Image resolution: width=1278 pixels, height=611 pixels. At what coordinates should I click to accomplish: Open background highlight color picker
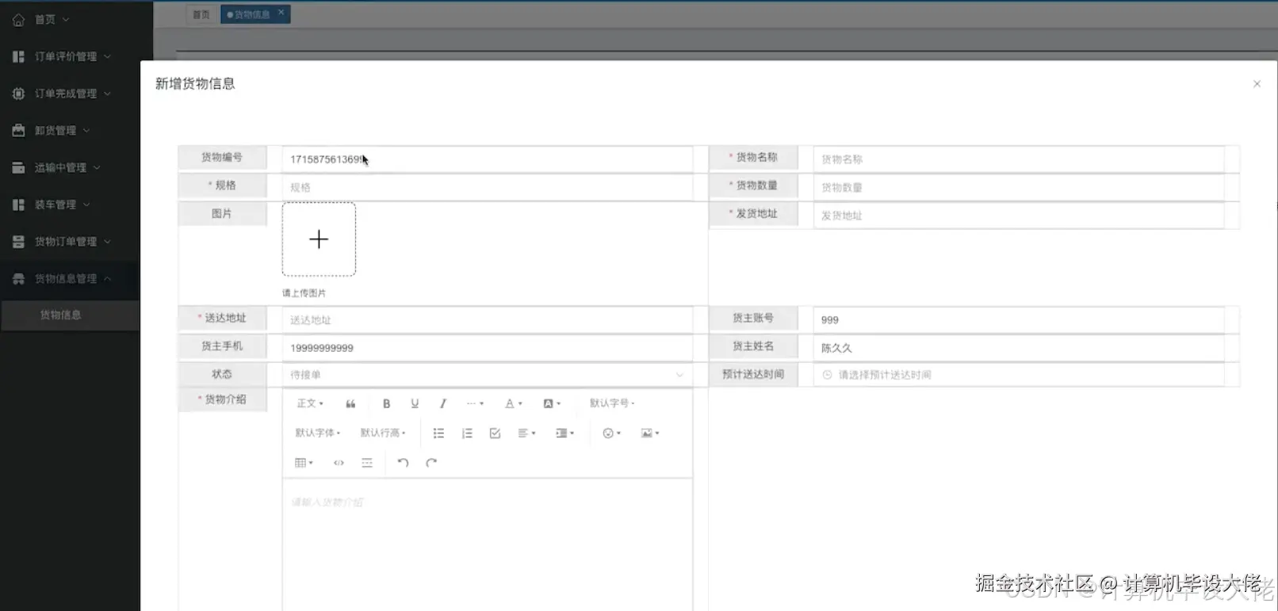pos(552,403)
